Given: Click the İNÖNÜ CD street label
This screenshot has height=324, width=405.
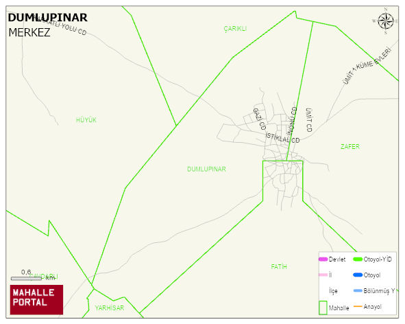Looking at the screenshot, I should 292,121.
